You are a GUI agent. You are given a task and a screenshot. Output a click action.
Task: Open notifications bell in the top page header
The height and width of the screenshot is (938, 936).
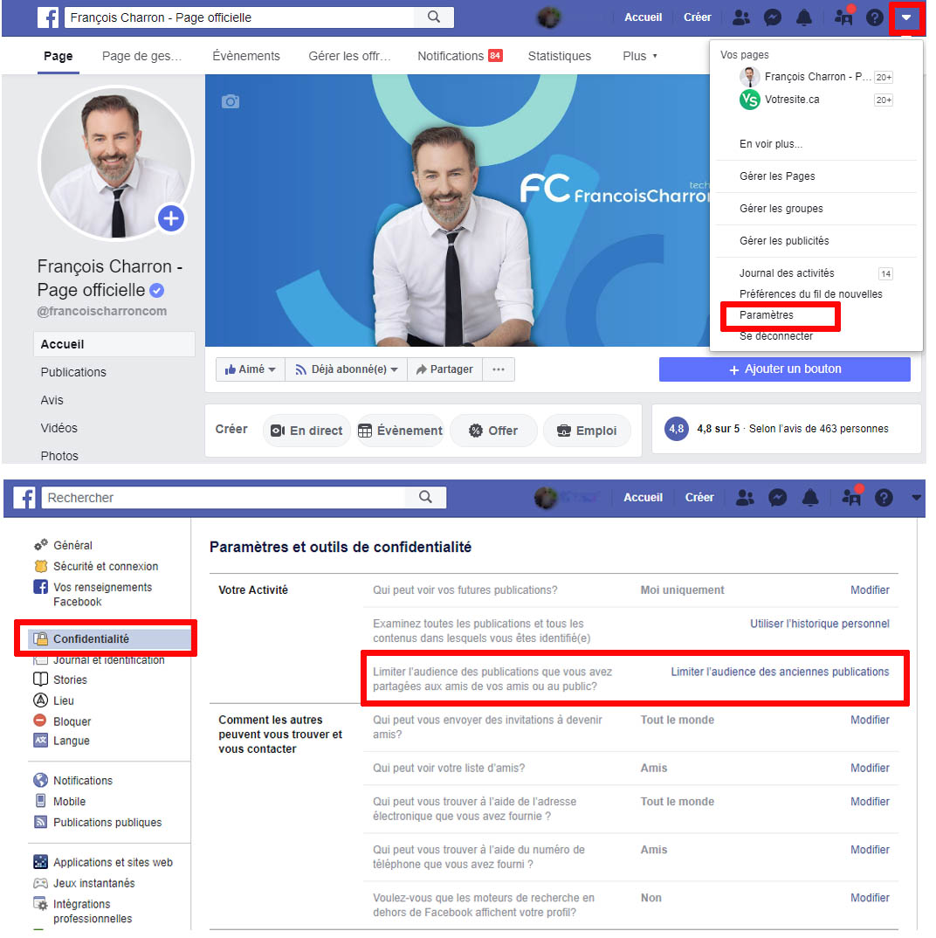point(804,17)
